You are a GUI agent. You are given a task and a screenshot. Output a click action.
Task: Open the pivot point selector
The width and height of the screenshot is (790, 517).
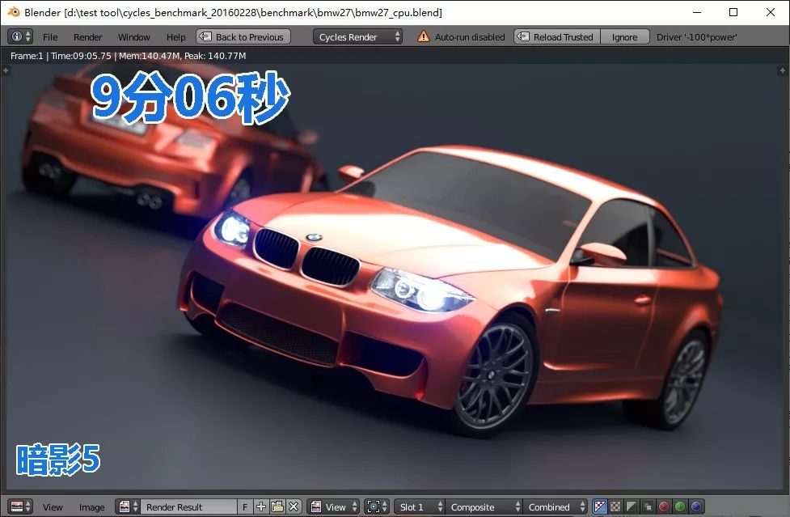click(x=377, y=506)
